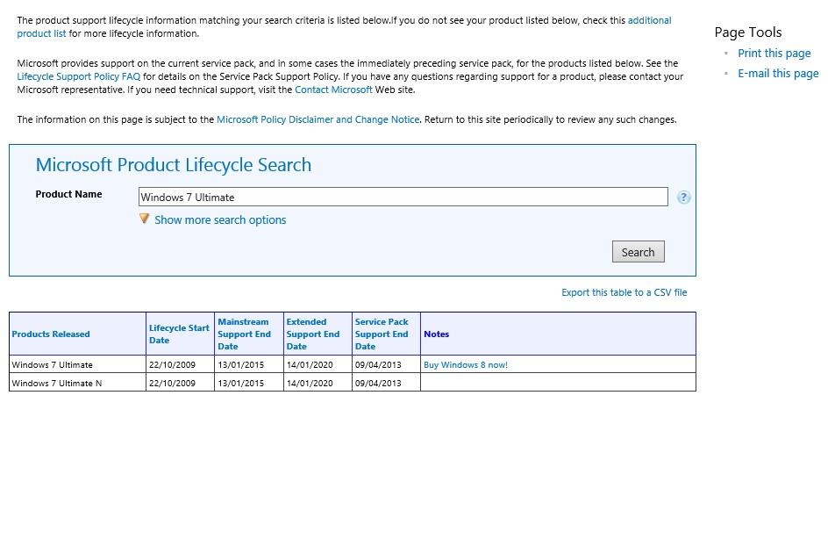Open Lifecycle Support Policy FAQ link
835x539 pixels.
pyautogui.click(x=79, y=76)
